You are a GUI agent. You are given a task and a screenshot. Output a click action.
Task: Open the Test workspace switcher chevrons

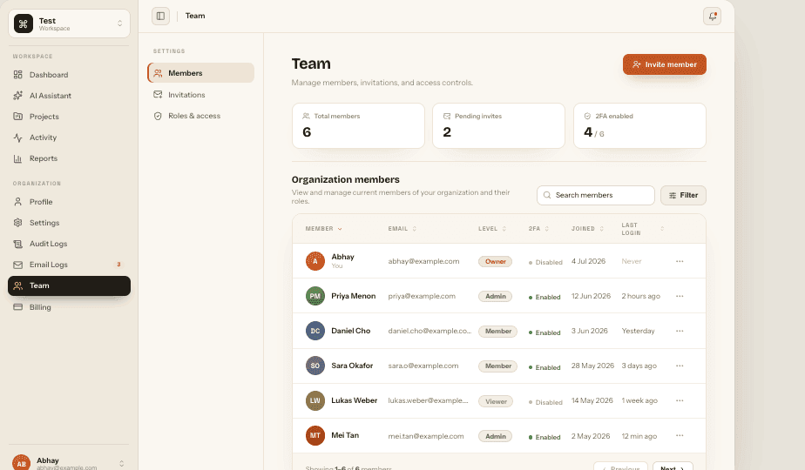[119, 23]
